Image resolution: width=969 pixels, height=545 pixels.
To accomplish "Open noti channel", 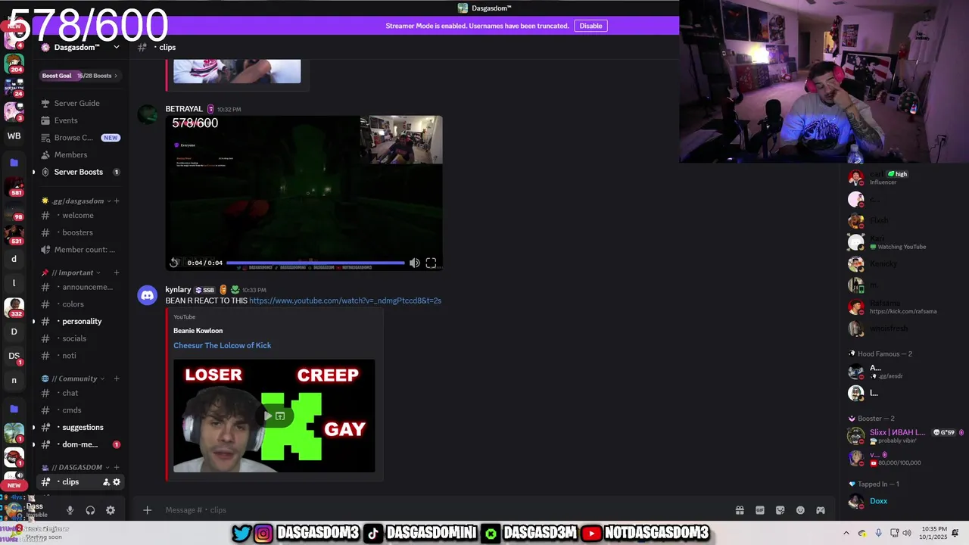I will [69, 356].
